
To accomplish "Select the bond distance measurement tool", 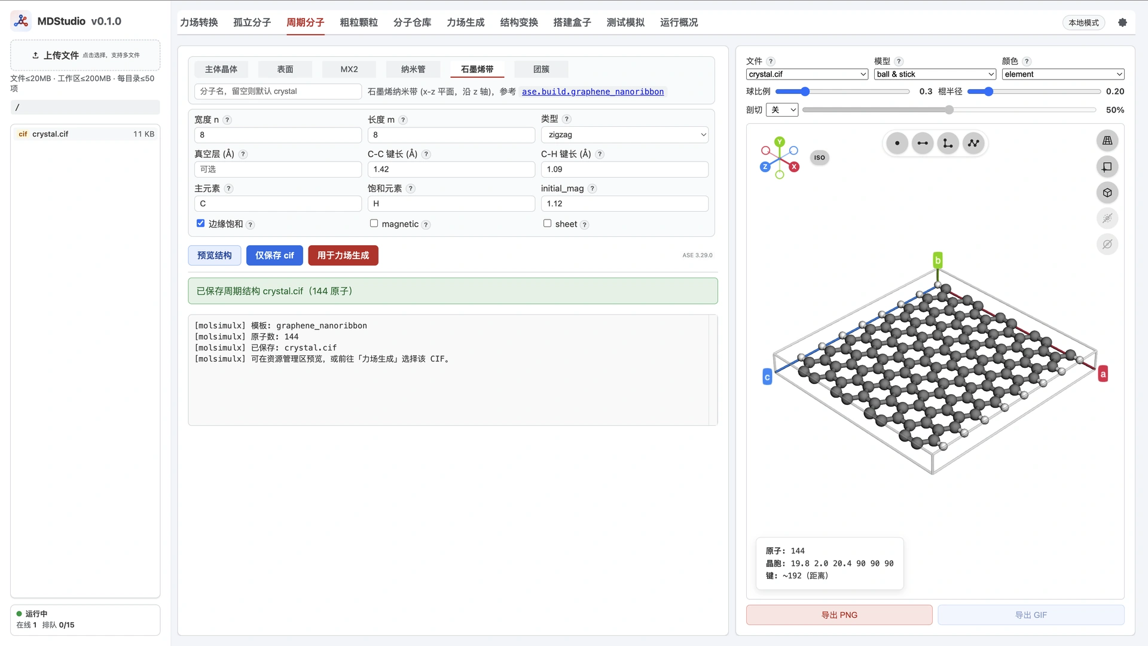I will coord(923,143).
